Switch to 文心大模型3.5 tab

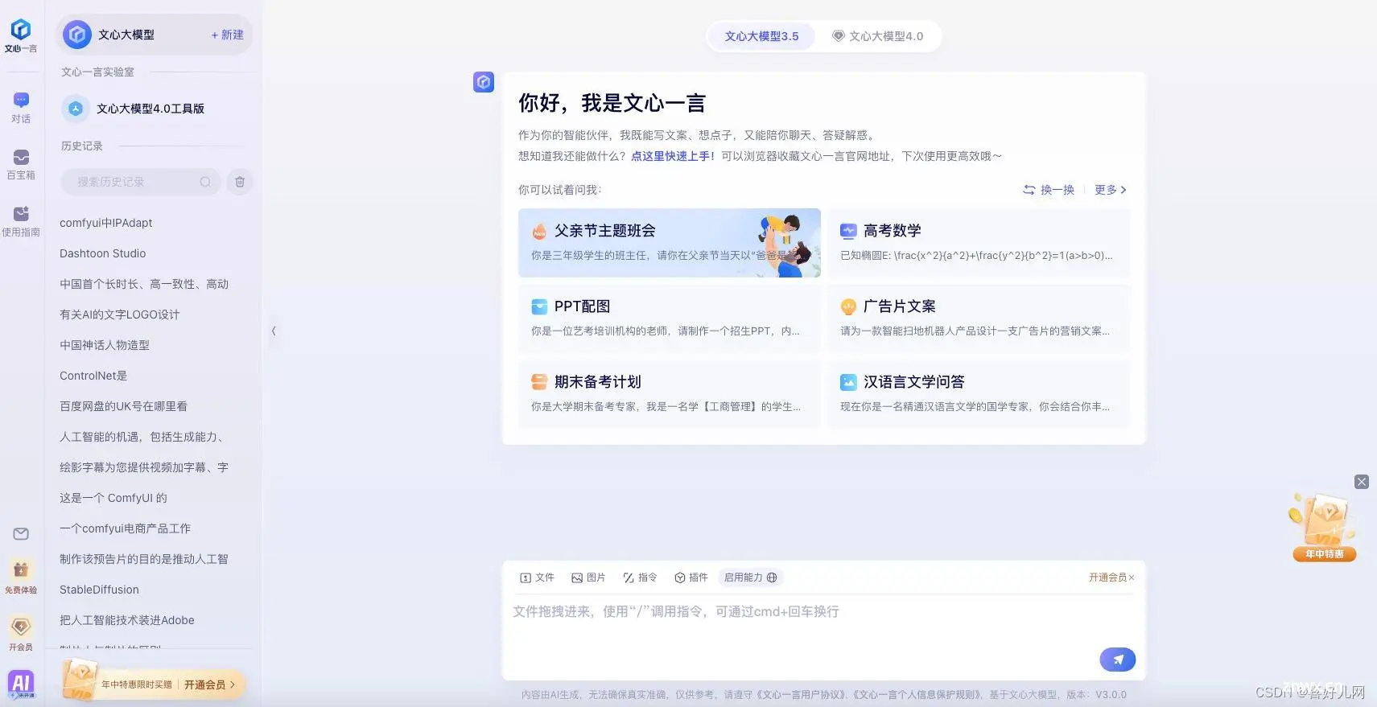tap(761, 36)
